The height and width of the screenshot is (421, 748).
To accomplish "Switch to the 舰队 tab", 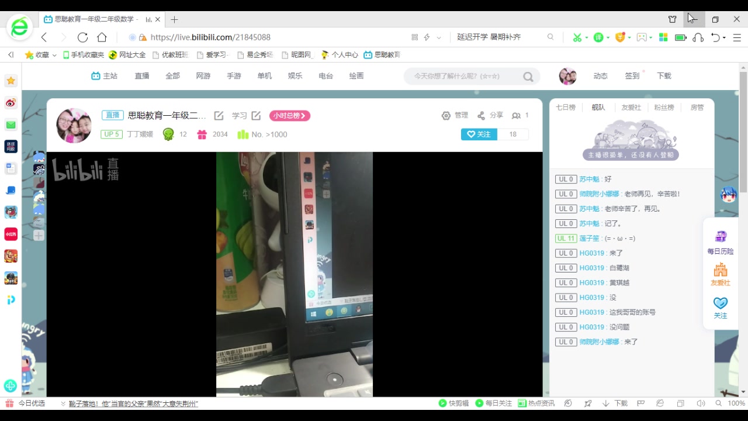I will [x=598, y=108].
